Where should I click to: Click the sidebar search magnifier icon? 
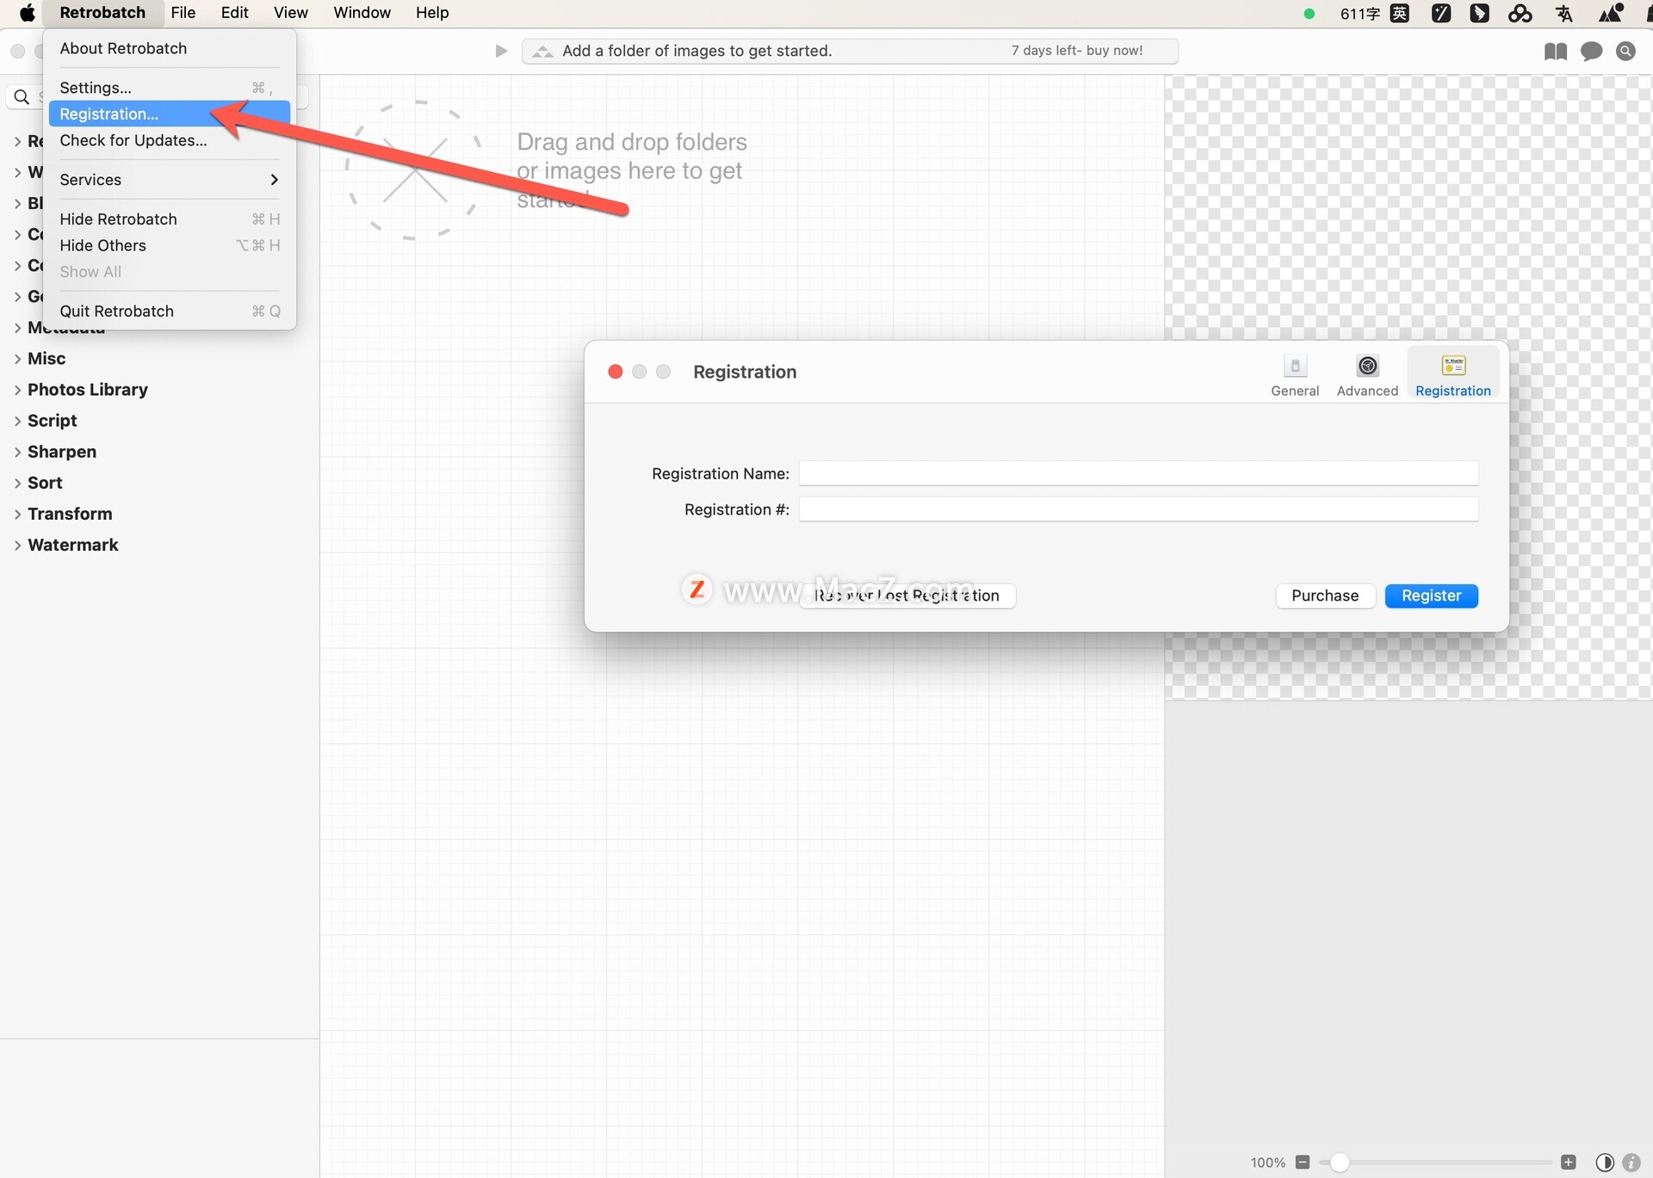[x=22, y=97]
